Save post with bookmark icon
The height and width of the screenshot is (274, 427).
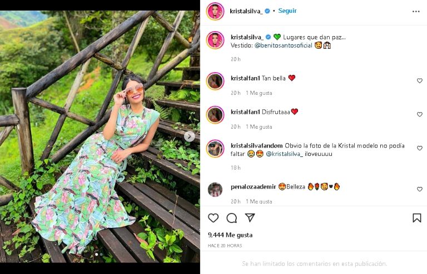tap(416, 218)
